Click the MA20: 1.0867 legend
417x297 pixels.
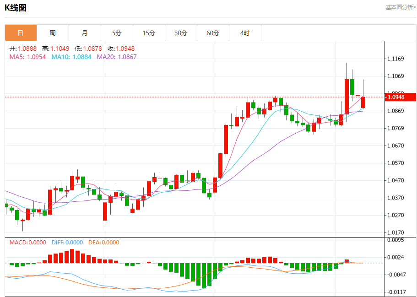pos(117,57)
